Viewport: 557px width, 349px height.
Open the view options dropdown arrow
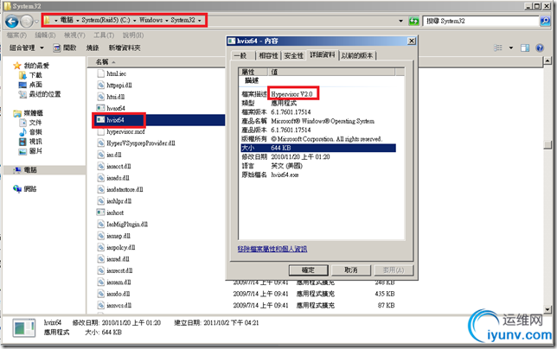[x=511, y=48]
